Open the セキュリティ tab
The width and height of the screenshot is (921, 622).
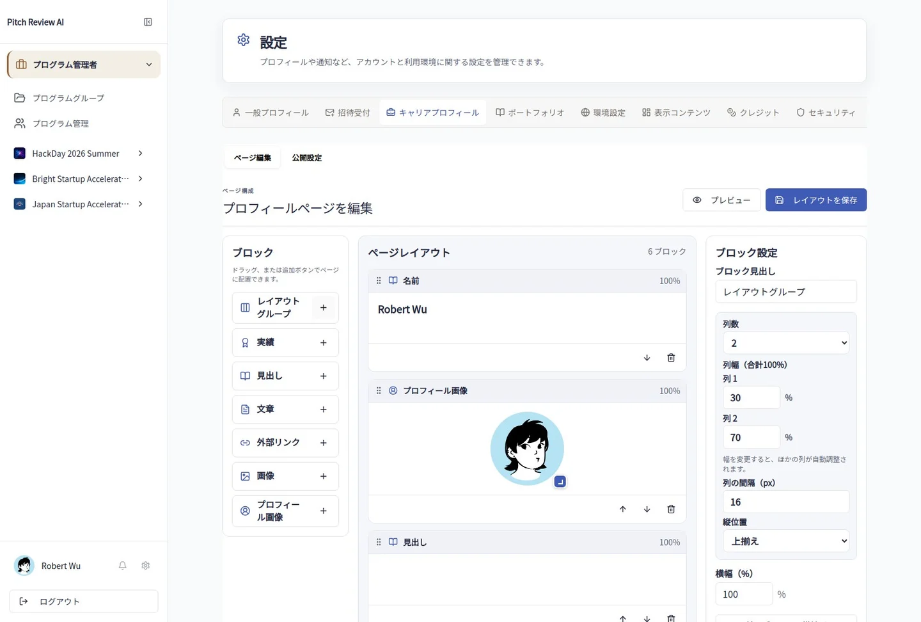point(826,113)
